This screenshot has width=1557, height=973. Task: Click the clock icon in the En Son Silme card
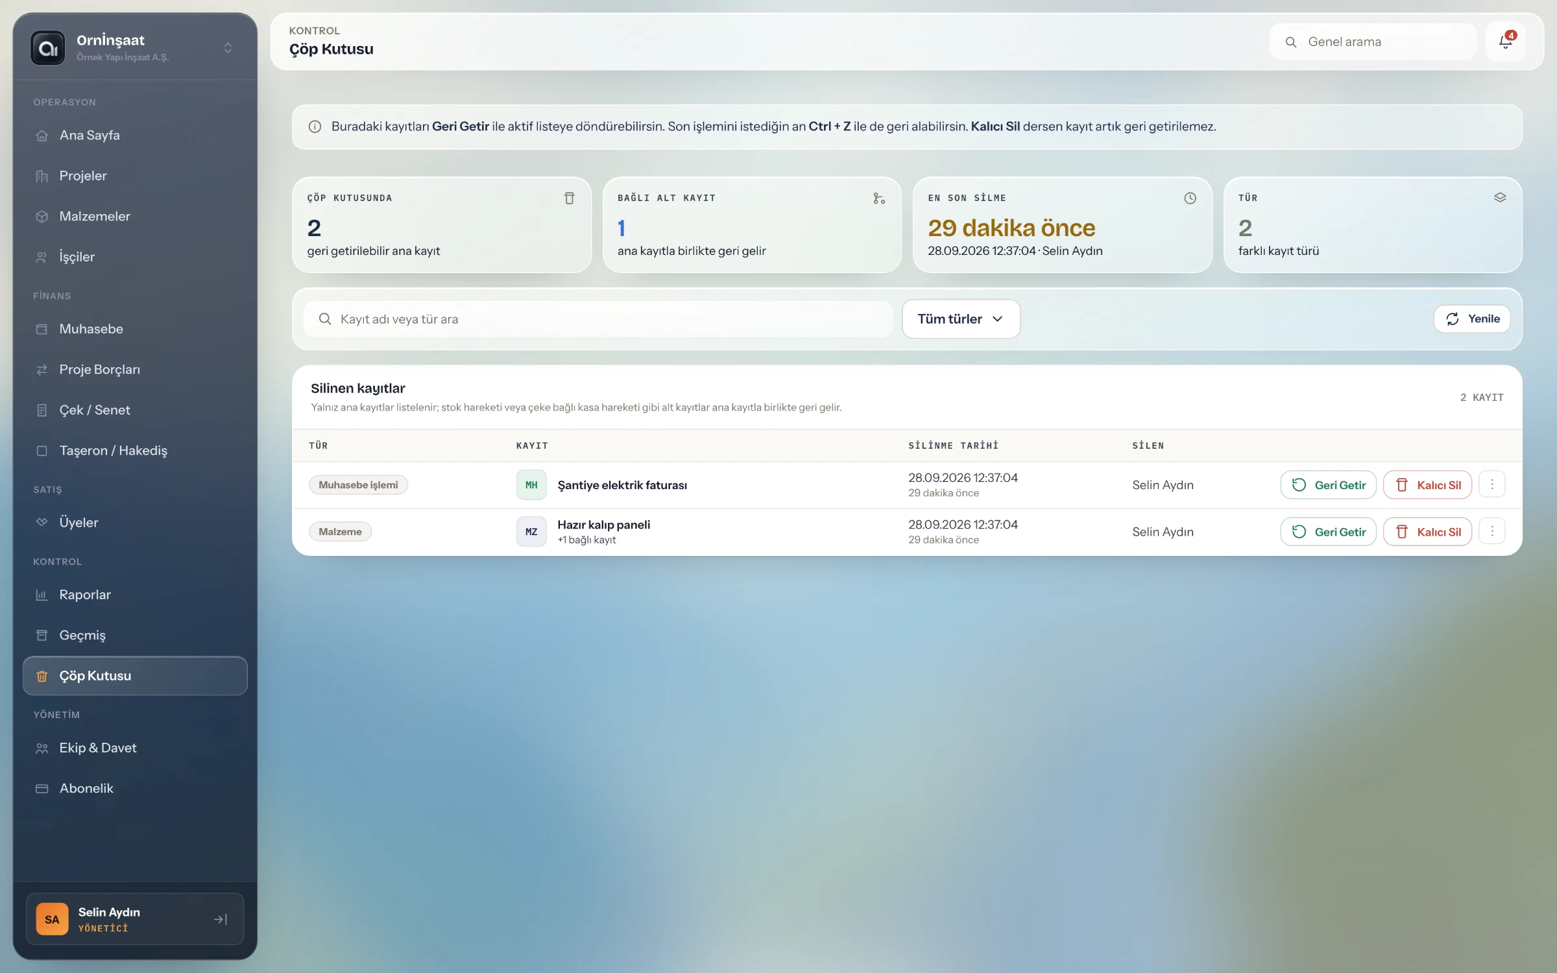click(x=1190, y=198)
